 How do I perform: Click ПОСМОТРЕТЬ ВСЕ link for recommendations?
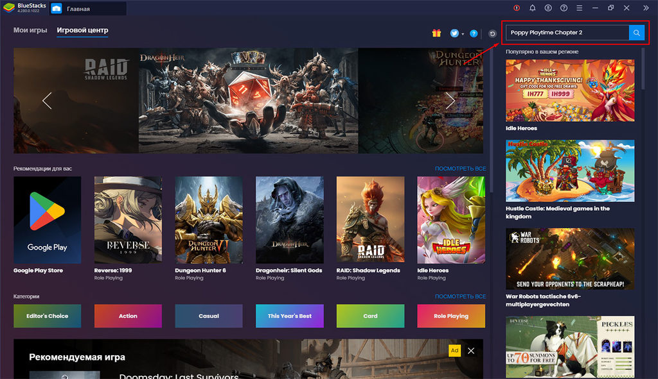click(460, 169)
